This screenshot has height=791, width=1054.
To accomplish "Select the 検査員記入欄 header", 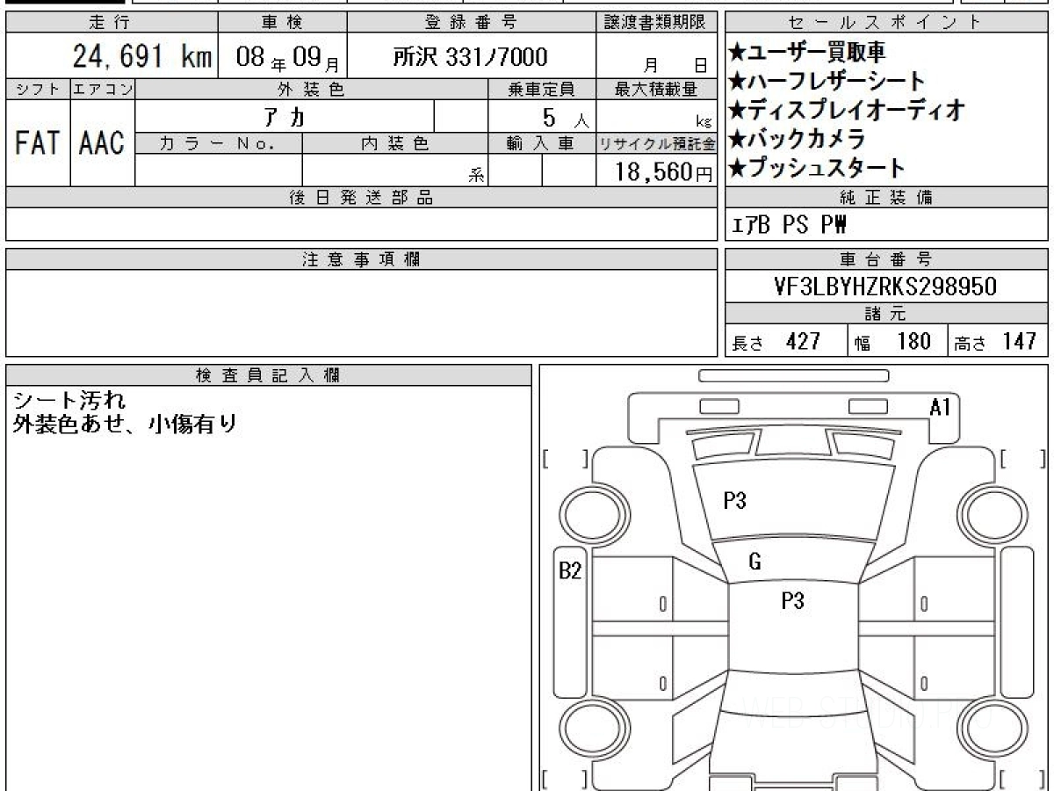I will 269,375.
